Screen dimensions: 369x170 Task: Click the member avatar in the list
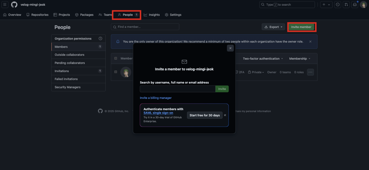[126, 72]
